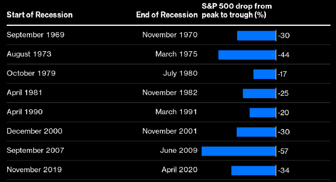Viewport: 336px width, 182px height.
Task: Click the longest bar labeled -57
Action: point(239,151)
